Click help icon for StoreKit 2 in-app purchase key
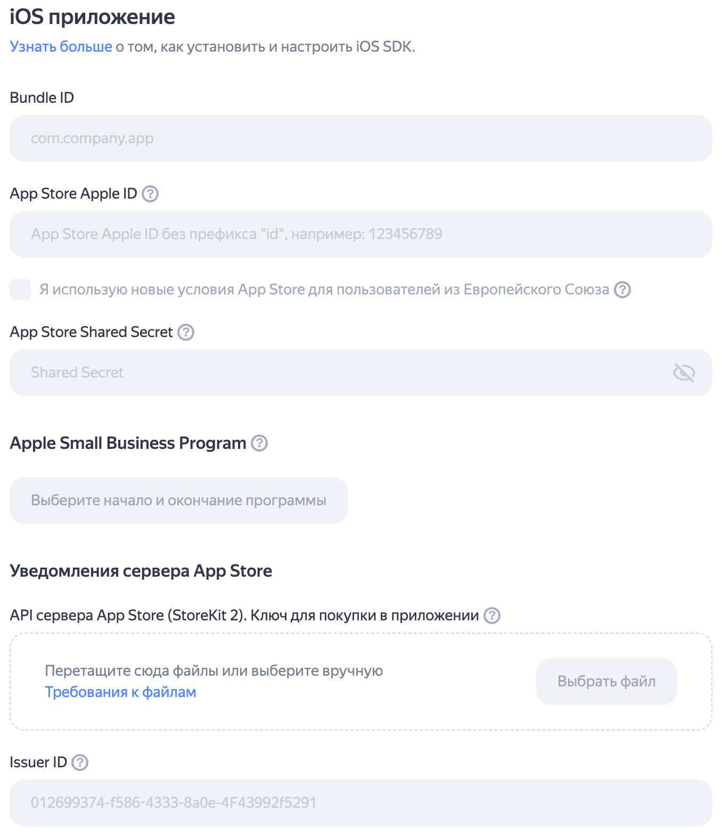 point(492,616)
